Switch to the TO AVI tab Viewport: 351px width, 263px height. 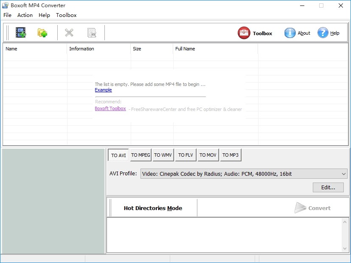[118, 155]
